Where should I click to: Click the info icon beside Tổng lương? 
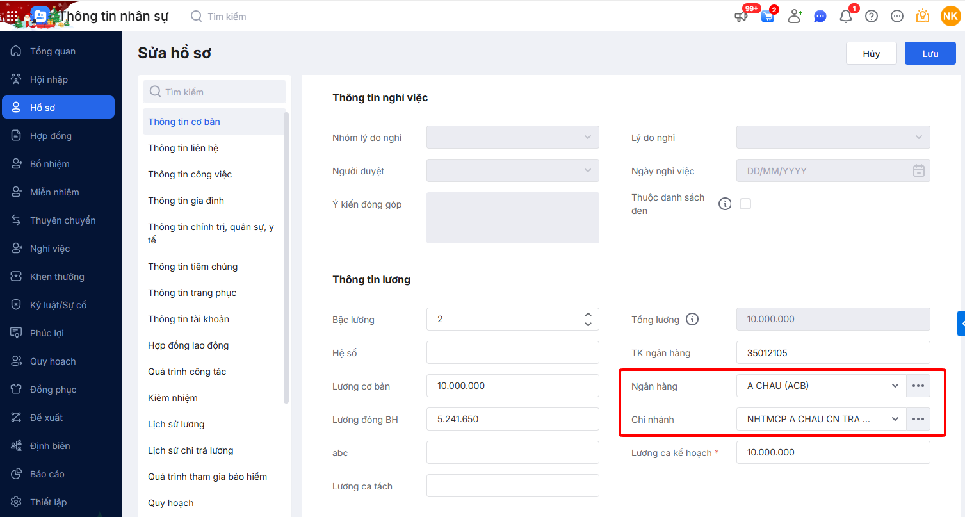point(692,319)
